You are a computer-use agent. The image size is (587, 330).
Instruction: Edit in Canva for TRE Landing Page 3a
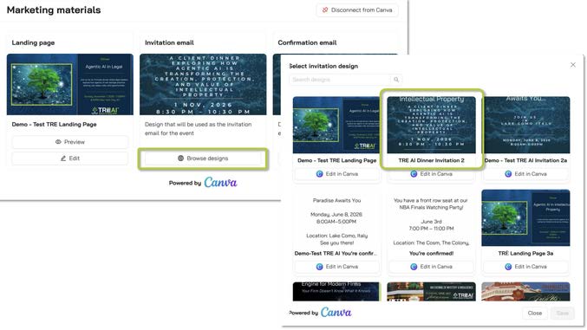click(525, 267)
